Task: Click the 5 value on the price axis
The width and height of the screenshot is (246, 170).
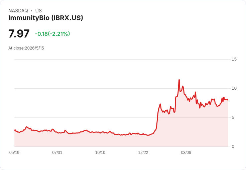Action: click(x=233, y=117)
